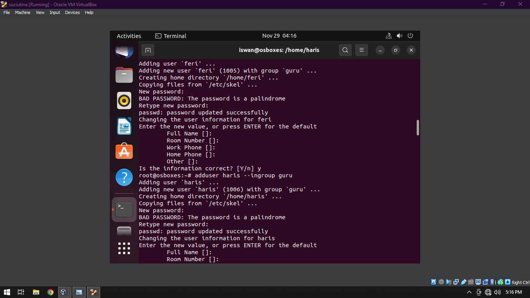Open Terminal app menu in top bar

171,36
